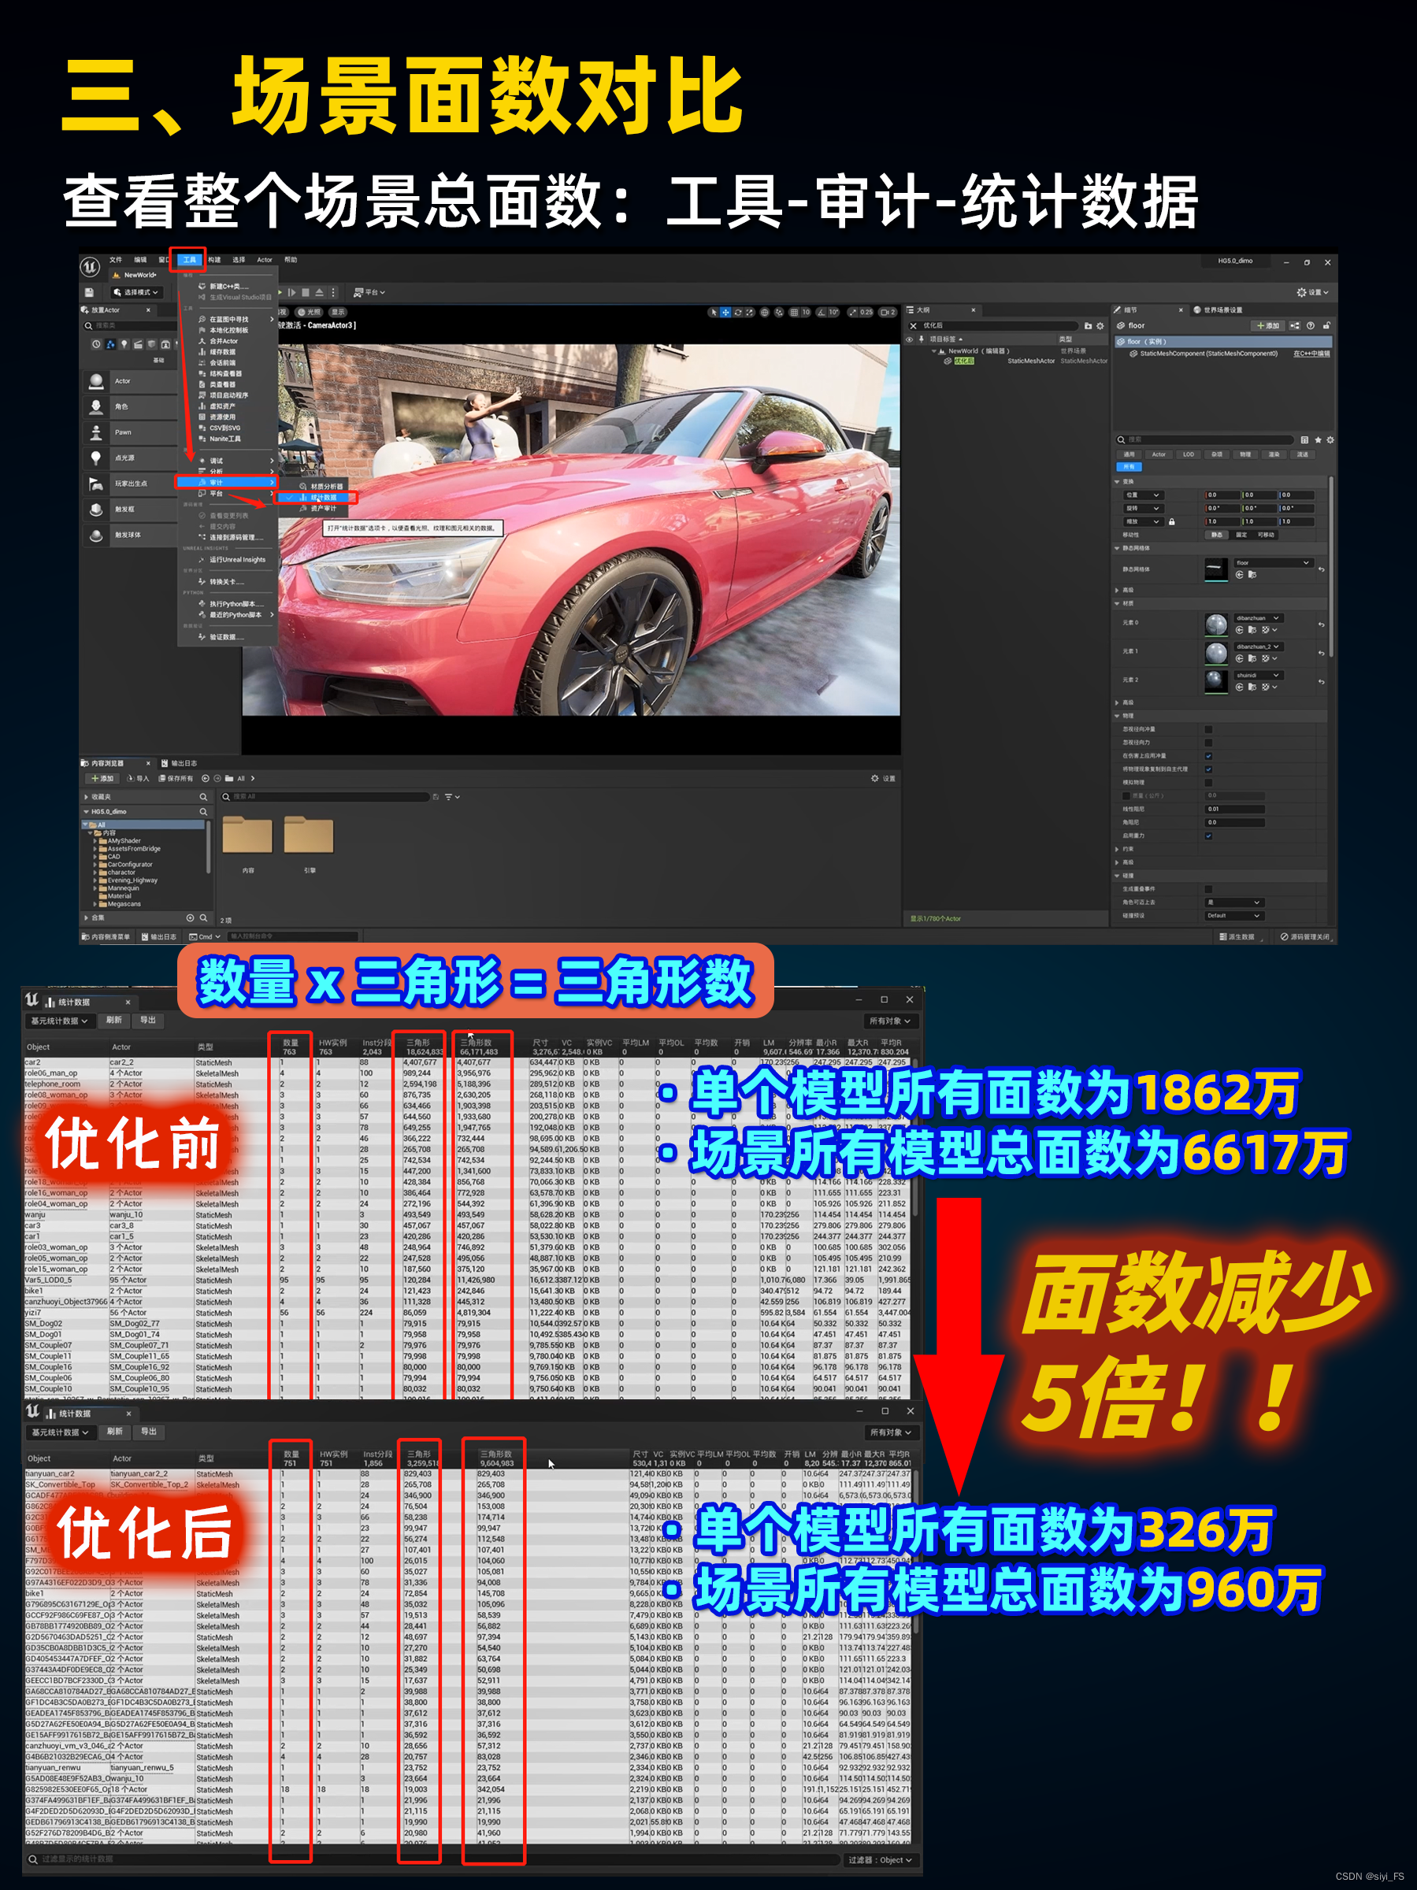
Task: Uncheck the 启用重力 checkbox
Action: point(1208,836)
